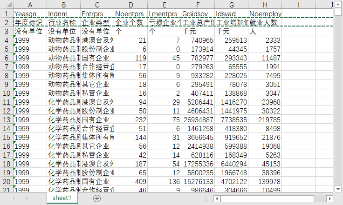Select cell containing Noentprs
The image size is (343, 205).
coord(131,14)
